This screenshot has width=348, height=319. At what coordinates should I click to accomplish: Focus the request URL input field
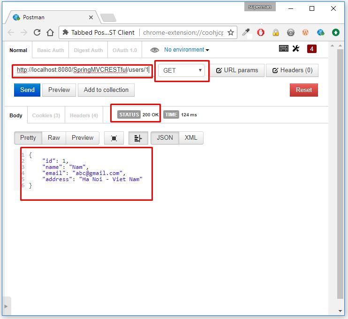click(x=83, y=70)
